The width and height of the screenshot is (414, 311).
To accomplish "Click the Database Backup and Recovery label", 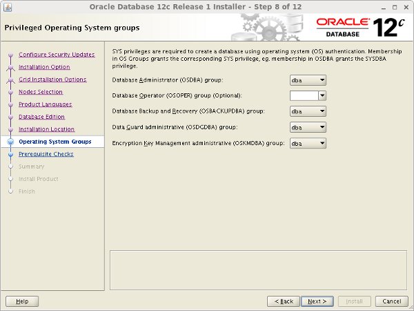I will [x=188, y=111].
